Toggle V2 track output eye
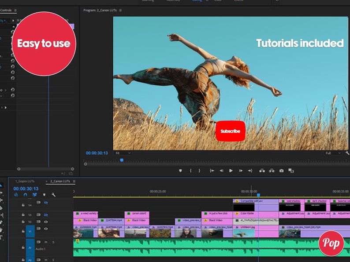 (46, 222)
